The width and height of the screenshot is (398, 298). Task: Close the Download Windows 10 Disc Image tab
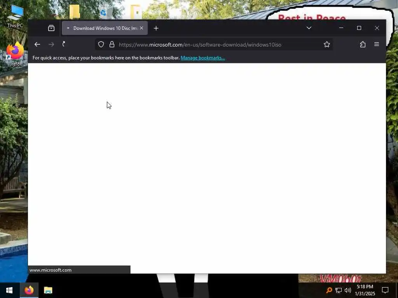pos(141,28)
